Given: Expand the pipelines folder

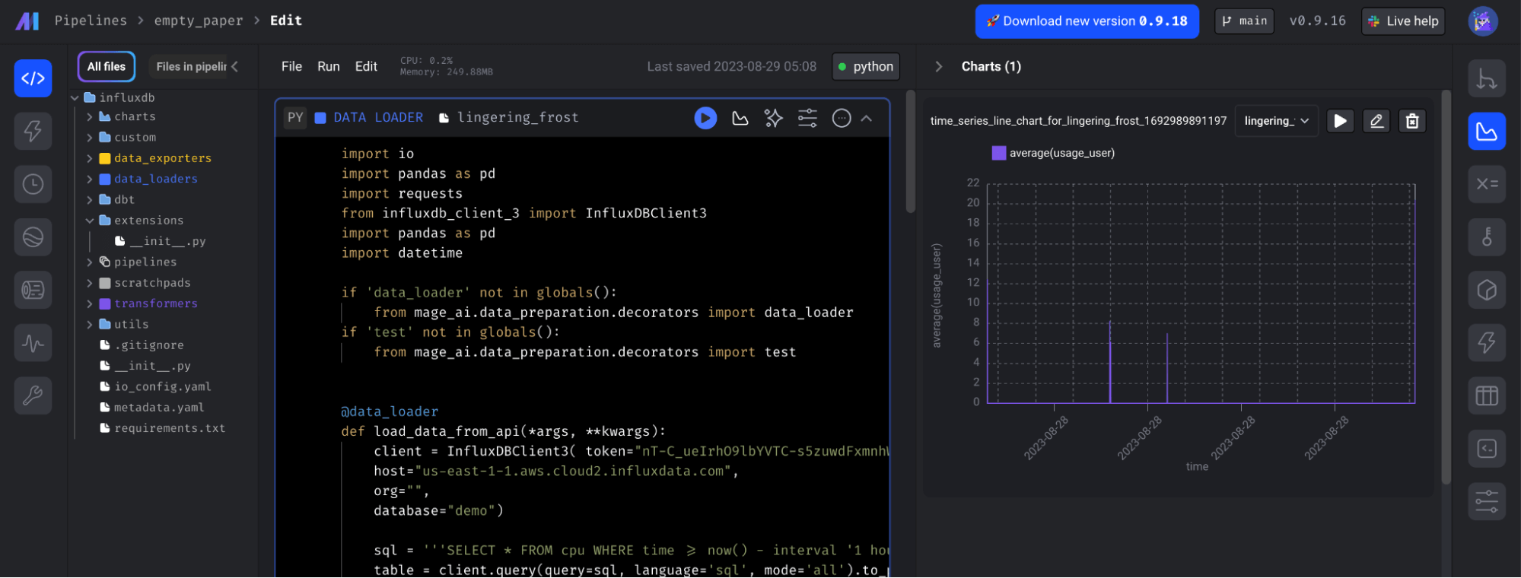Looking at the screenshot, I should (90, 262).
